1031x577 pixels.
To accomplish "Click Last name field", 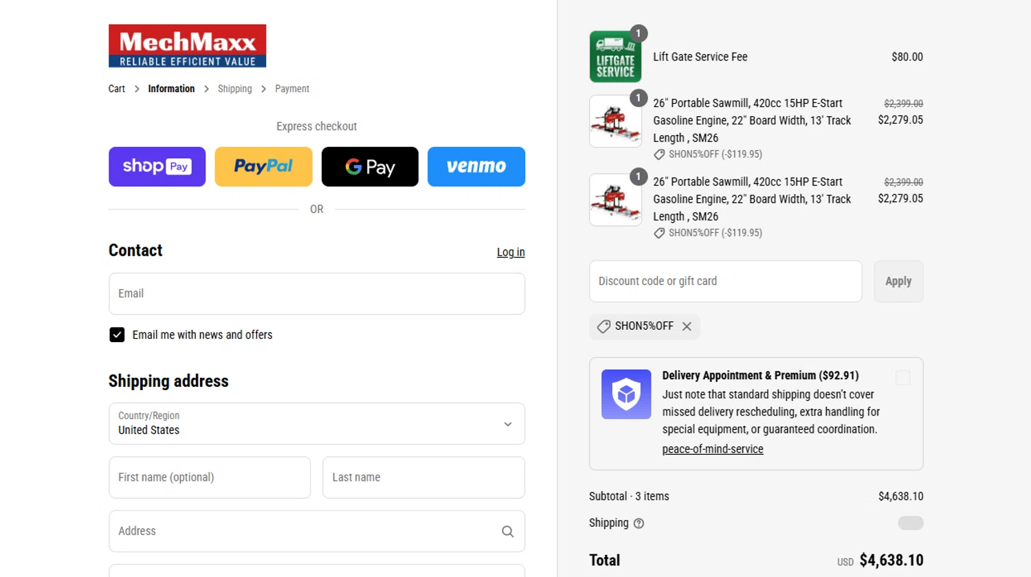I will click(x=423, y=477).
